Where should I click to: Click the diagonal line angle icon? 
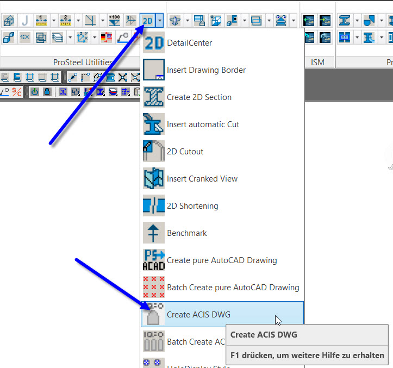[x=90, y=20]
